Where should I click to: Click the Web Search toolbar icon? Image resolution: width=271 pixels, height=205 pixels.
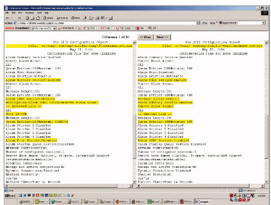66,28
